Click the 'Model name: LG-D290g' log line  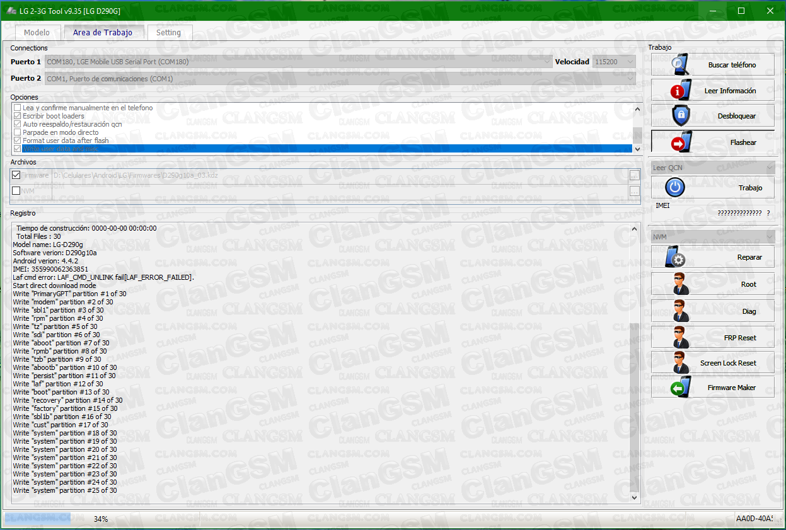point(48,245)
